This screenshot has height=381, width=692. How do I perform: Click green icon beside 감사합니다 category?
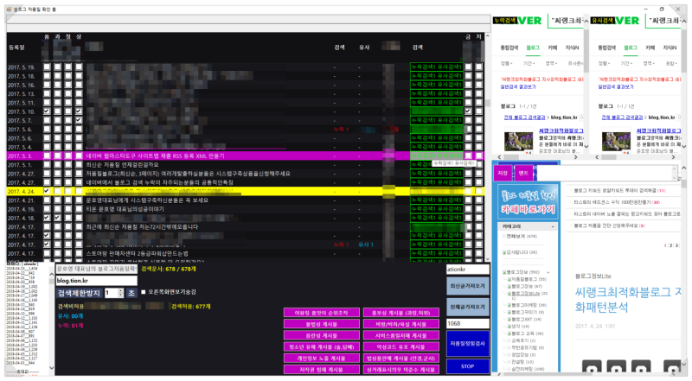click(x=504, y=252)
